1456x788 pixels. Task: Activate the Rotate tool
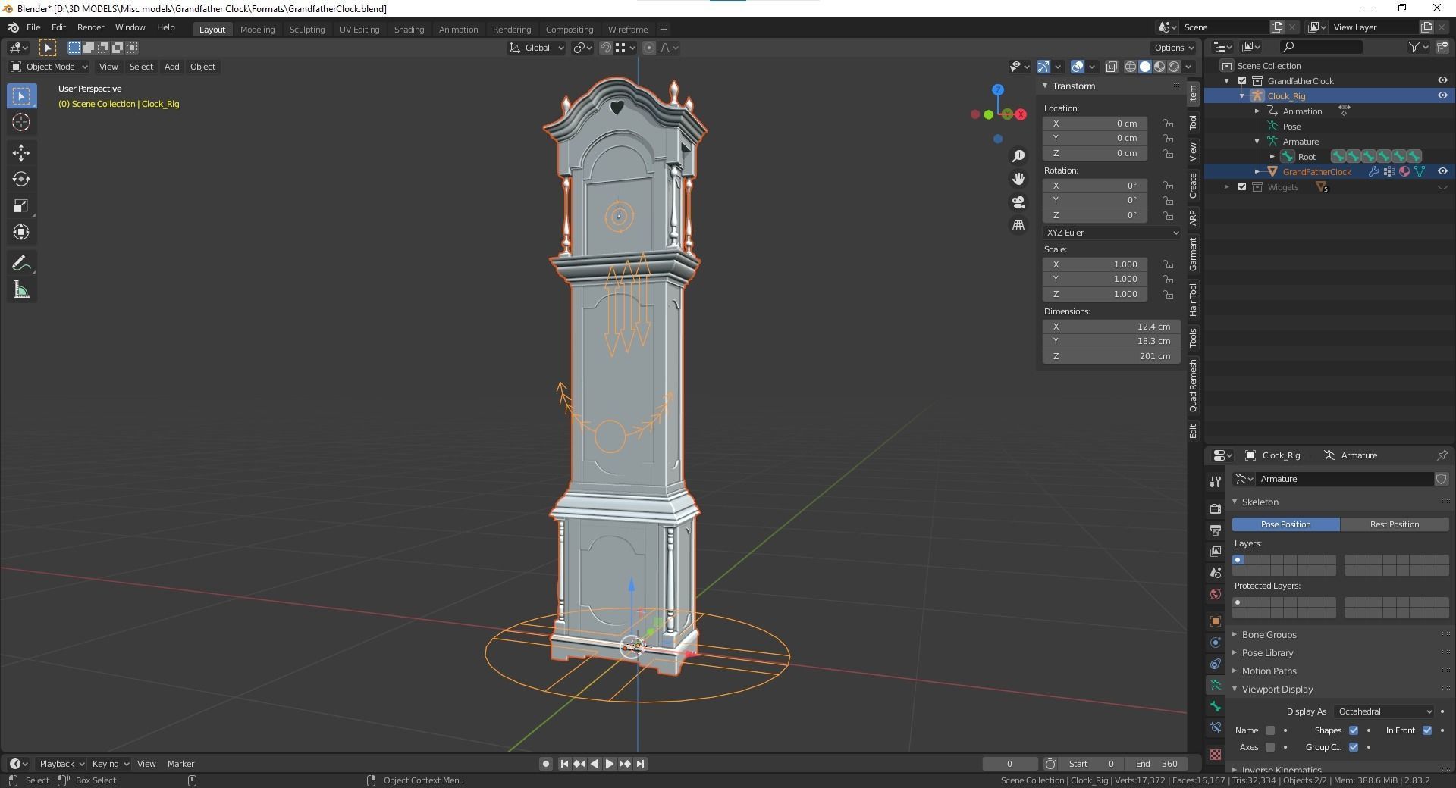click(21, 180)
